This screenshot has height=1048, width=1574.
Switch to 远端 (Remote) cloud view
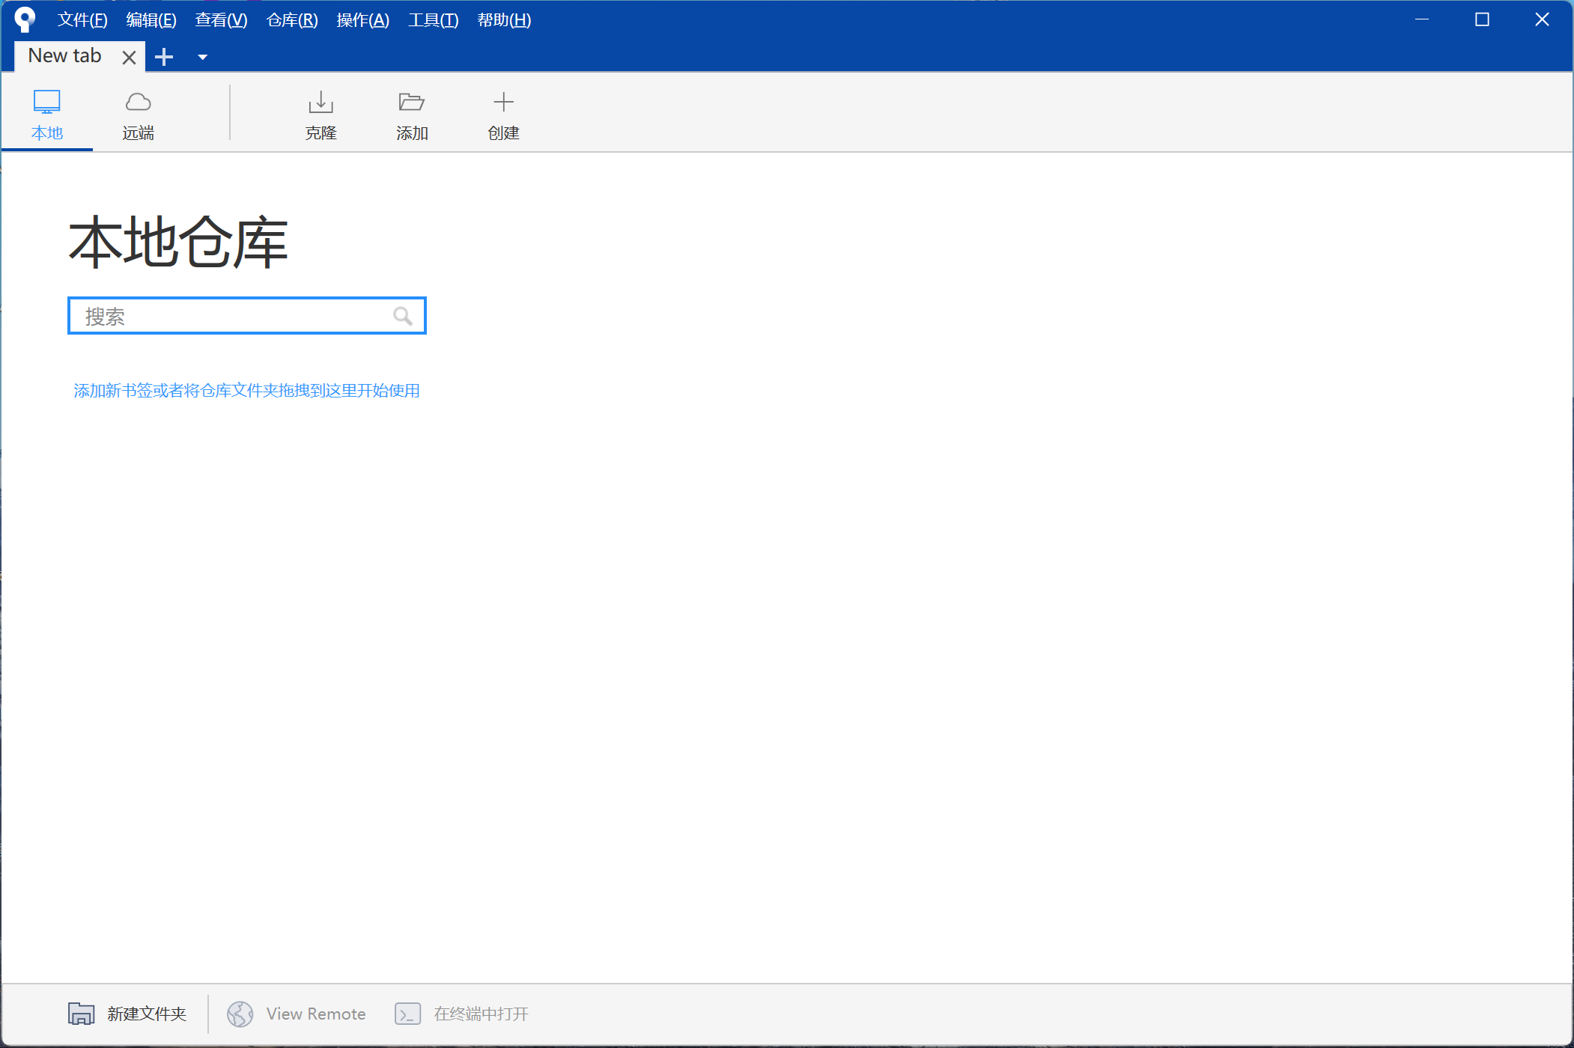click(138, 102)
